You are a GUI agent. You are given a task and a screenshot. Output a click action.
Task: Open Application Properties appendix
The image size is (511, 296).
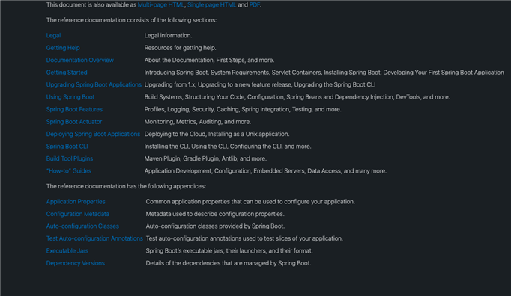click(76, 202)
